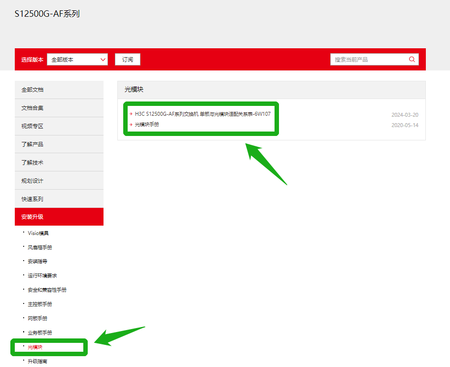450x367 pixels.
Task: Click the date 2024-03-20
Action: 405,115
